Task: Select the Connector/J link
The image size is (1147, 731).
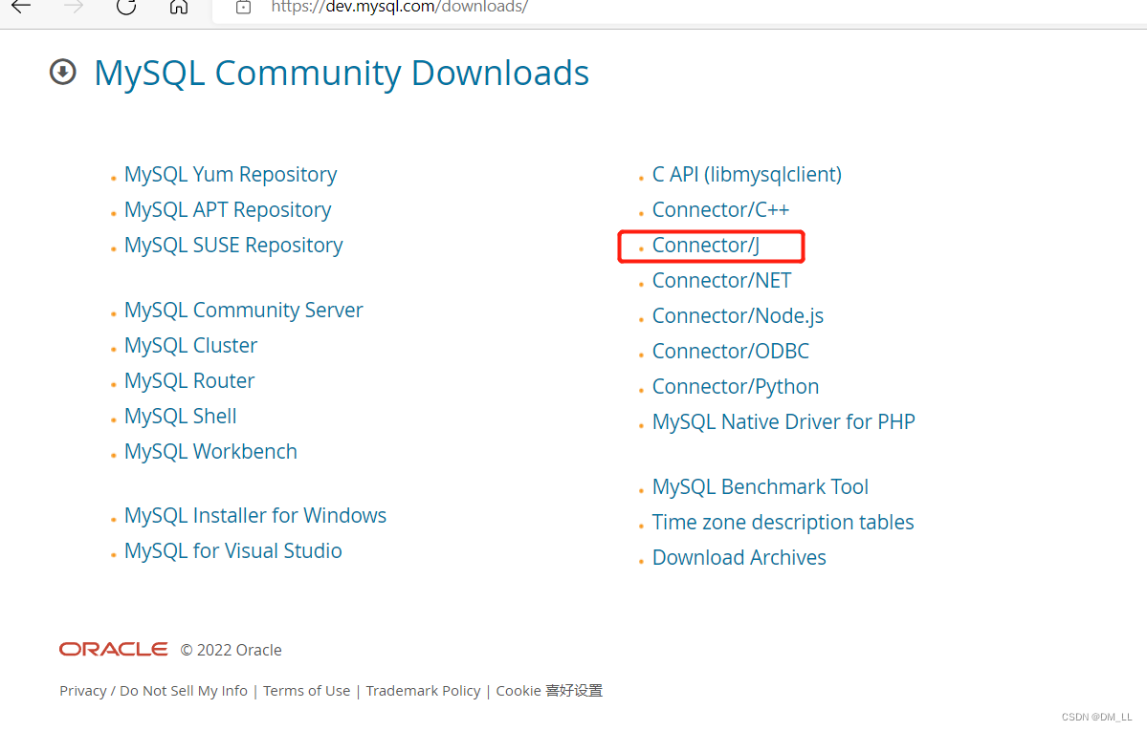Action: click(x=706, y=245)
